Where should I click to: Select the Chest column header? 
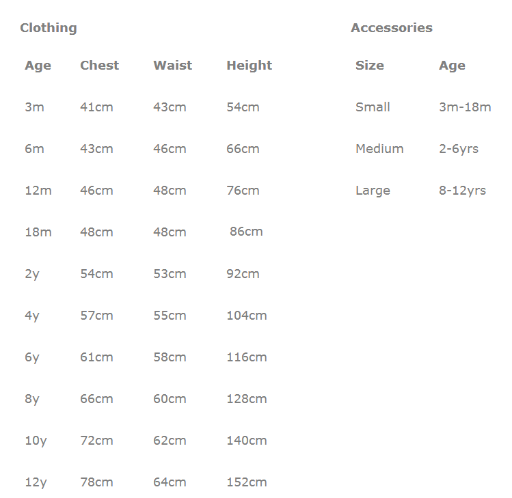pos(100,66)
